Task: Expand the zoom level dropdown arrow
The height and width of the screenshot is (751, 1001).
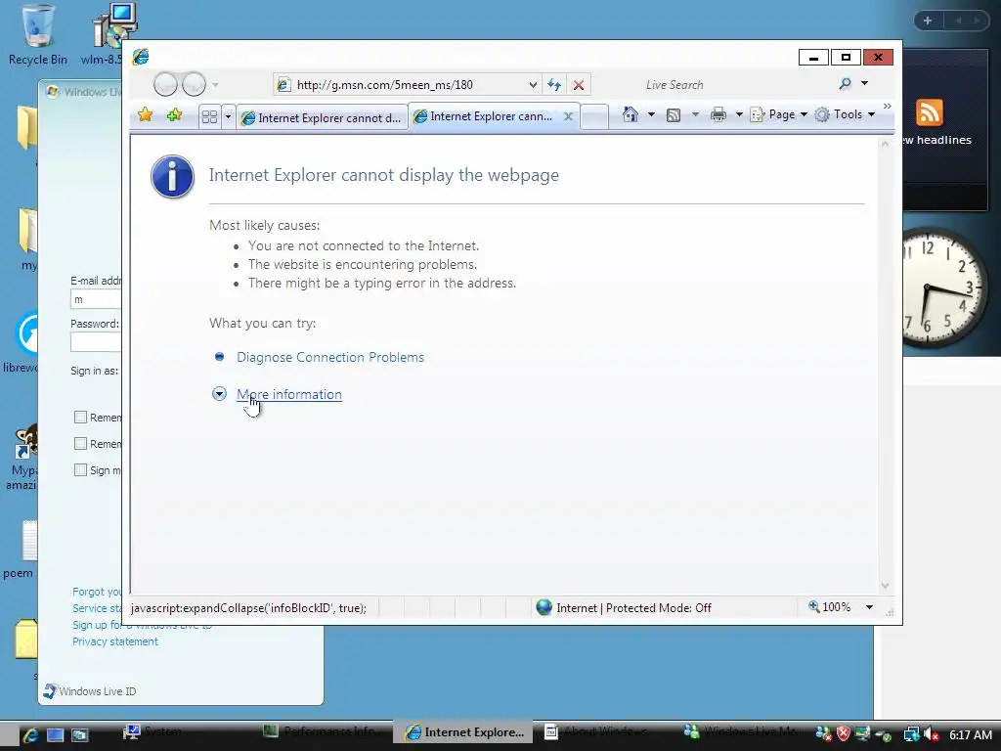Action: 869,606
